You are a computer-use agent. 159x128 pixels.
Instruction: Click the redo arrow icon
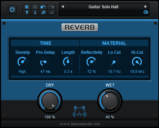click(51, 7)
